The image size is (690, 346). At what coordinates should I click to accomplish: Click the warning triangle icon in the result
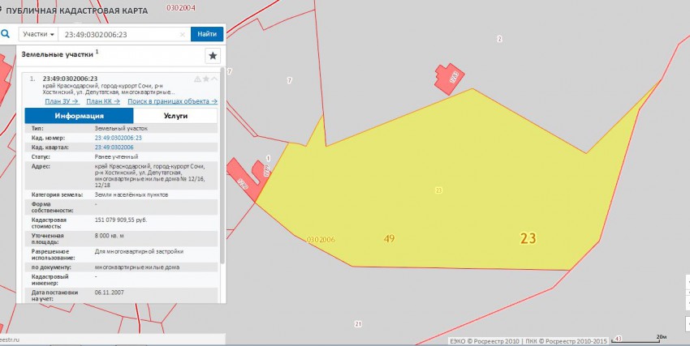[x=197, y=79]
